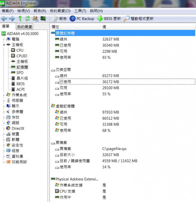196x202 pixels.
Task: Click the 存放 storage icon
Action: coord(8,117)
